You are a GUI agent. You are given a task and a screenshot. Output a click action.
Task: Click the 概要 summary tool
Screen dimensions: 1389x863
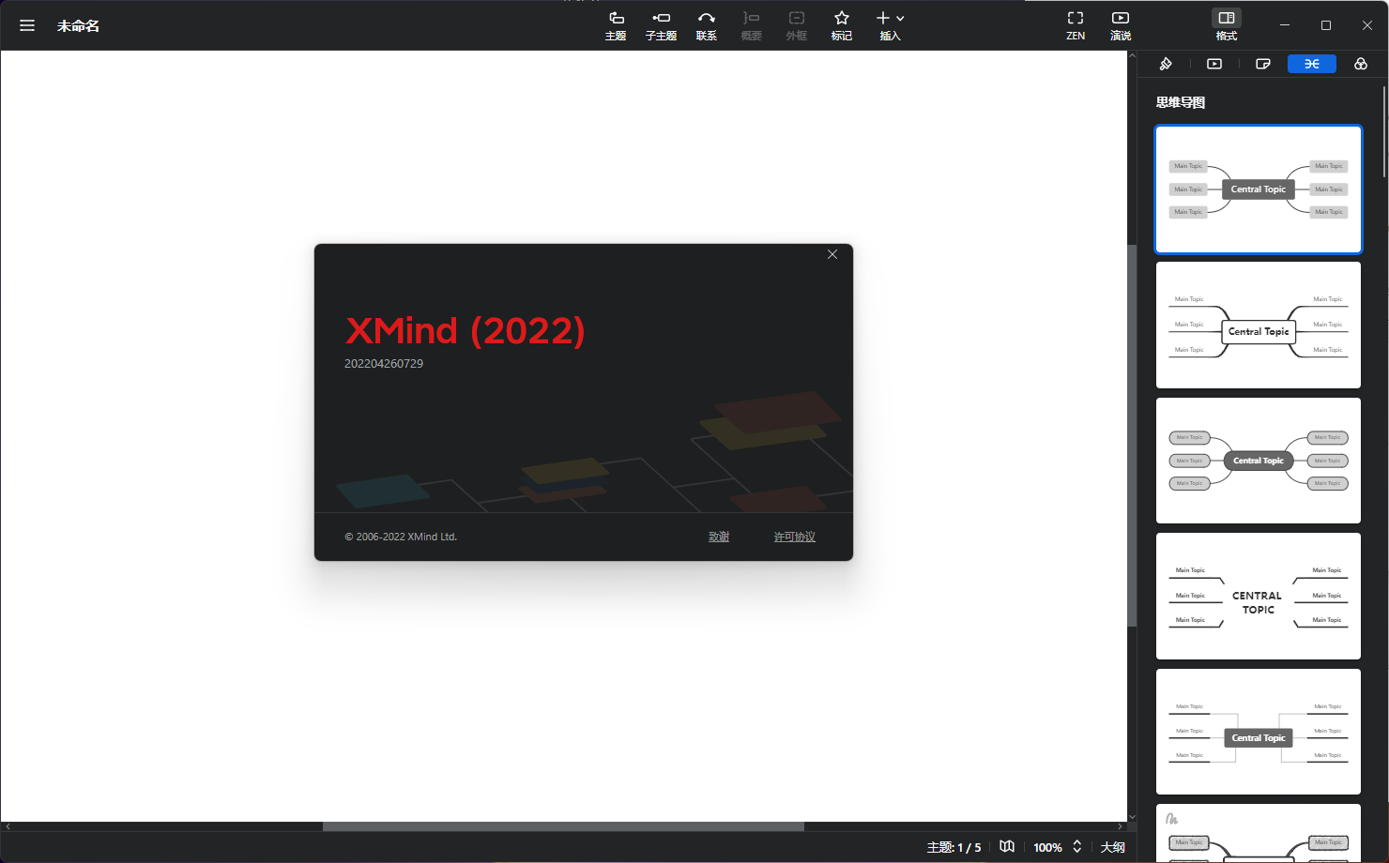pyautogui.click(x=752, y=25)
